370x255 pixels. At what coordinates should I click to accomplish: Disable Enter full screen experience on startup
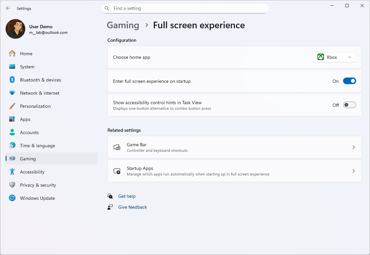click(350, 81)
